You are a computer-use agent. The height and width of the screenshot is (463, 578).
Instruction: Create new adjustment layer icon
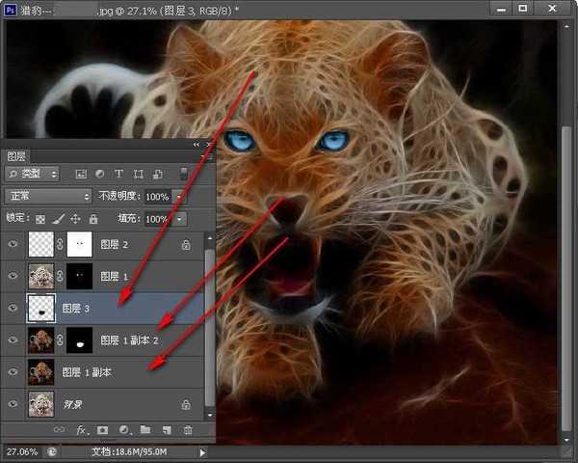click(124, 429)
